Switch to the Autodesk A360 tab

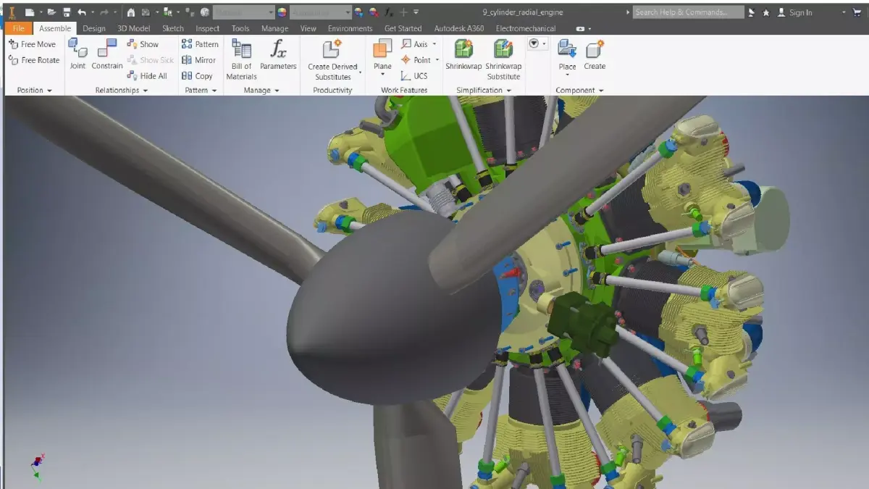tap(460, 28)
